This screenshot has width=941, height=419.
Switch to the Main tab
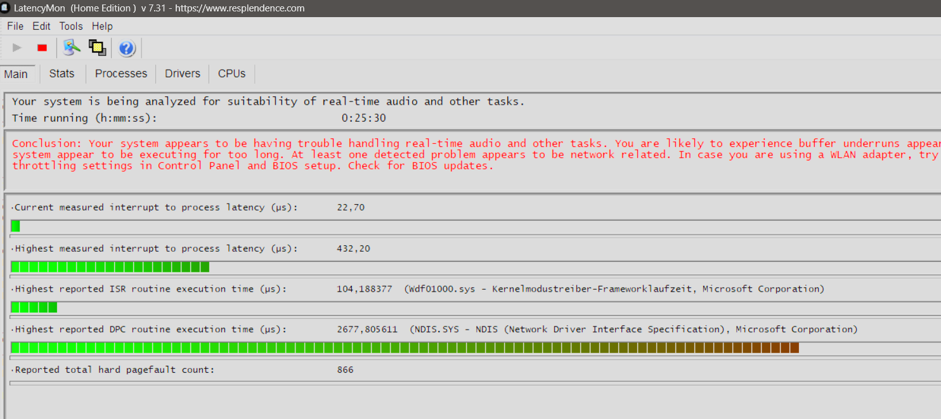[x=16, y=74]
